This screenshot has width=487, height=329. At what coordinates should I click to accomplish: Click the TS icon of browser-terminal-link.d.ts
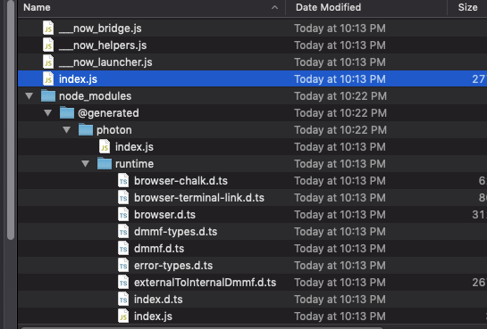[123, 198]
